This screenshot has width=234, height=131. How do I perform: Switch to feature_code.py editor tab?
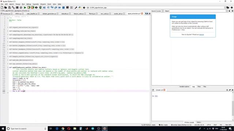coord(79,14)
